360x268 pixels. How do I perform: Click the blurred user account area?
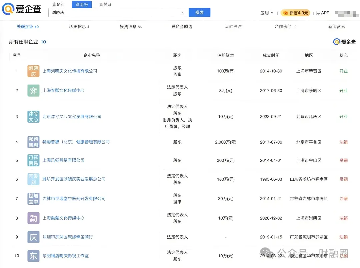[347, 14]
